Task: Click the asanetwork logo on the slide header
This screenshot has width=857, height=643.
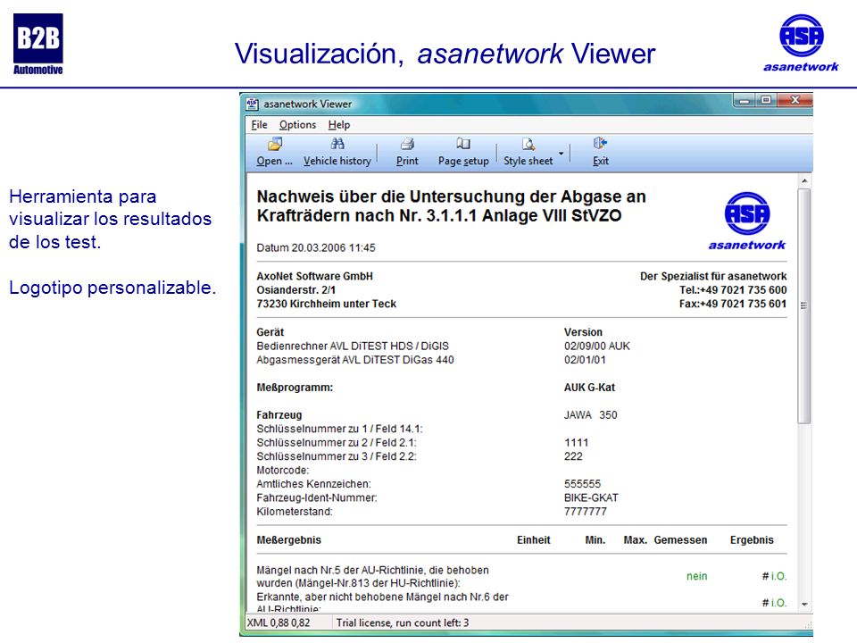Action: click(x=802, y=43)
